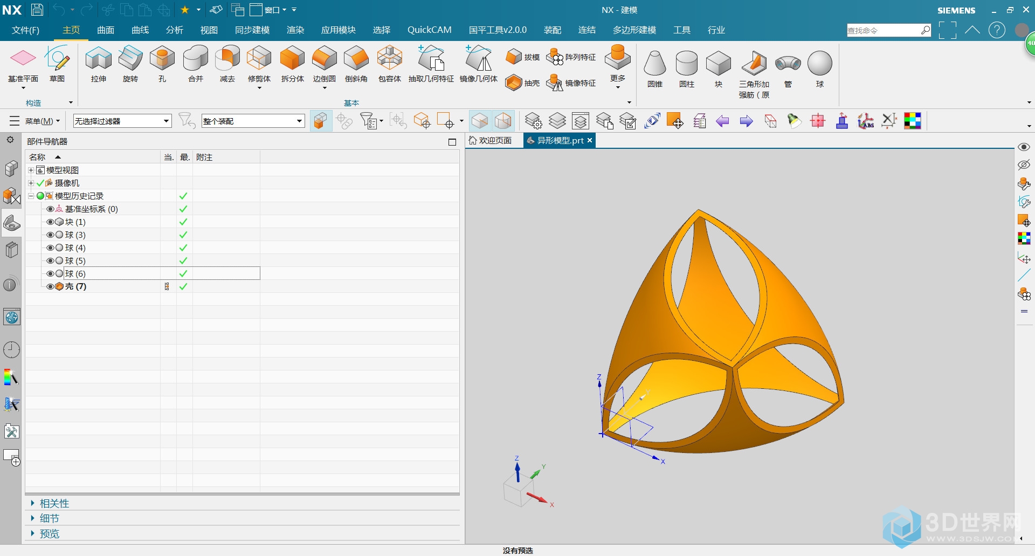The width and height of the screenshot is (1035, 556).
Task: Open the help question mark icon
Action: tap(997, 30)
